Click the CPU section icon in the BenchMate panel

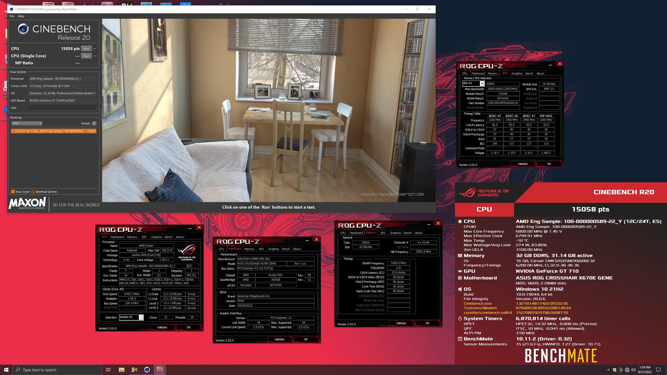460,221
